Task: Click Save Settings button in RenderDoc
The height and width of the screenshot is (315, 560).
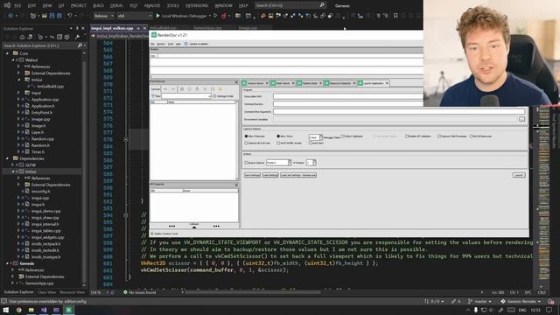Action: pos(252,175)
